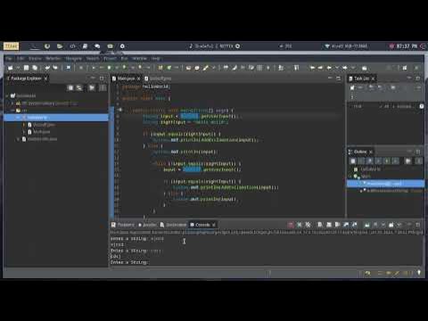428x321 pixels.
Task: Open the chat app from the system panel
Action: coord(97,46)
